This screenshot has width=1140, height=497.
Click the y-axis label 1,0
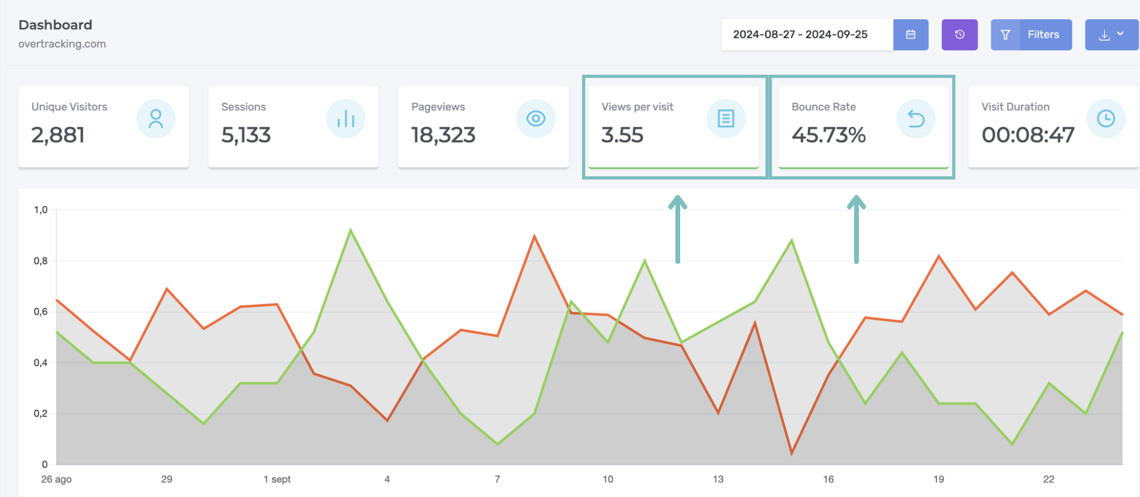tap(41, 210)
